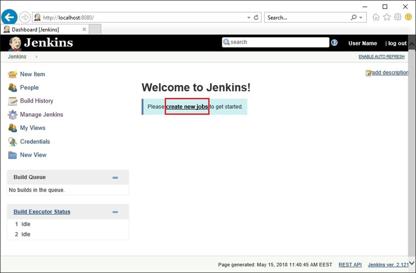Click the Build History notepad icon
This screenshot has width=416, height=273.
pos(13,101)
